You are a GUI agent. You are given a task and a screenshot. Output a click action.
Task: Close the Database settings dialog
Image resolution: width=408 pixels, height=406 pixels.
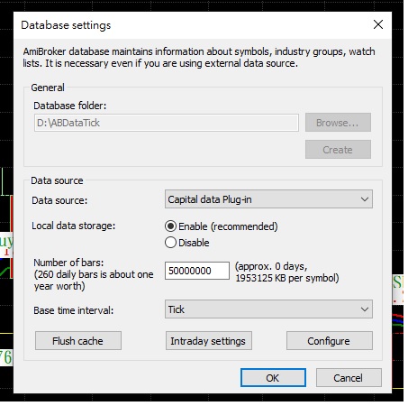378,24
